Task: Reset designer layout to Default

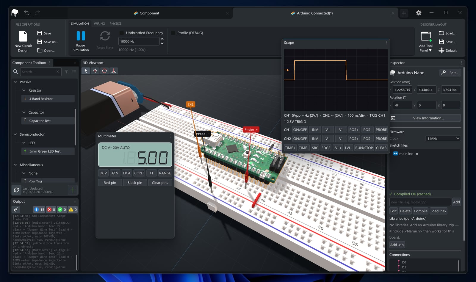Action: pos(447,50)
